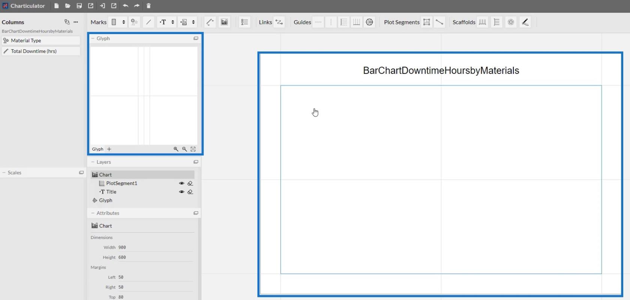
Task: Add horizontal guide coordinator
Action: 344,22
